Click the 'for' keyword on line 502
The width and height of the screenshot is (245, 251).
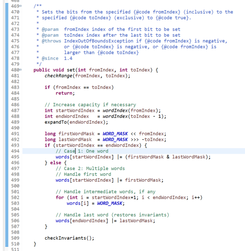(60, 197)
